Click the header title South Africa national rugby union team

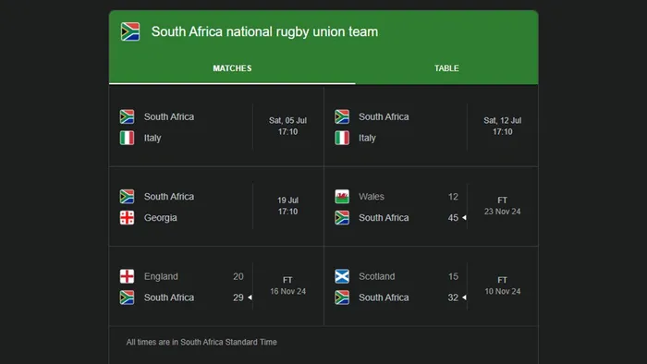[x=264, y=31]
